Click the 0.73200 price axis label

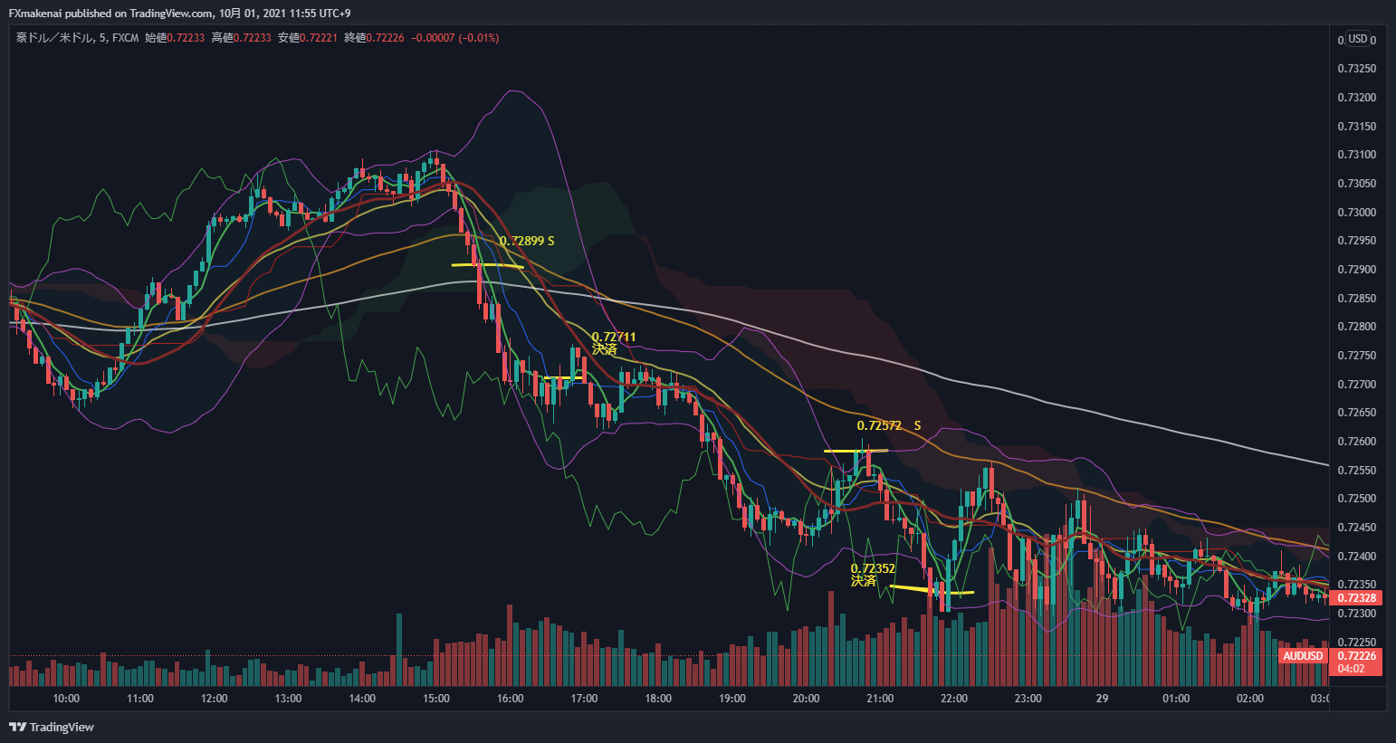point(1357,98)
